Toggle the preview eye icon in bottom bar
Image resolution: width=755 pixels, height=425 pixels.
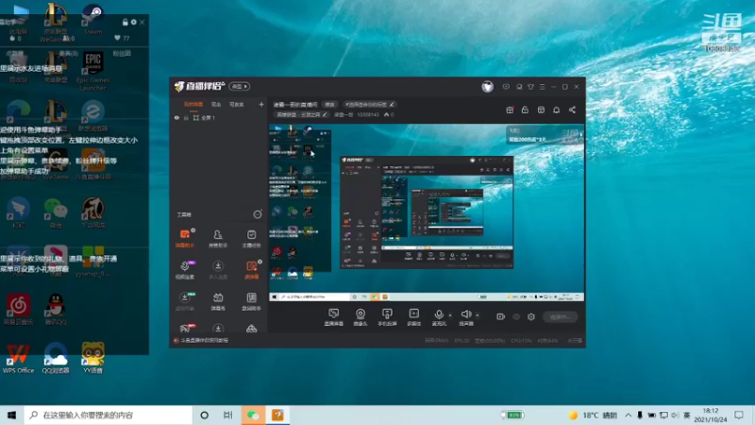coord(516,316)
